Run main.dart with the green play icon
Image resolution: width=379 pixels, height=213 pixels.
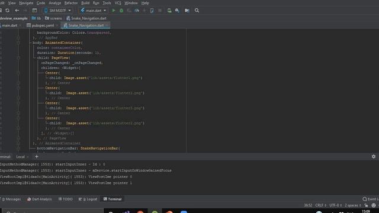tap(113, 11)
